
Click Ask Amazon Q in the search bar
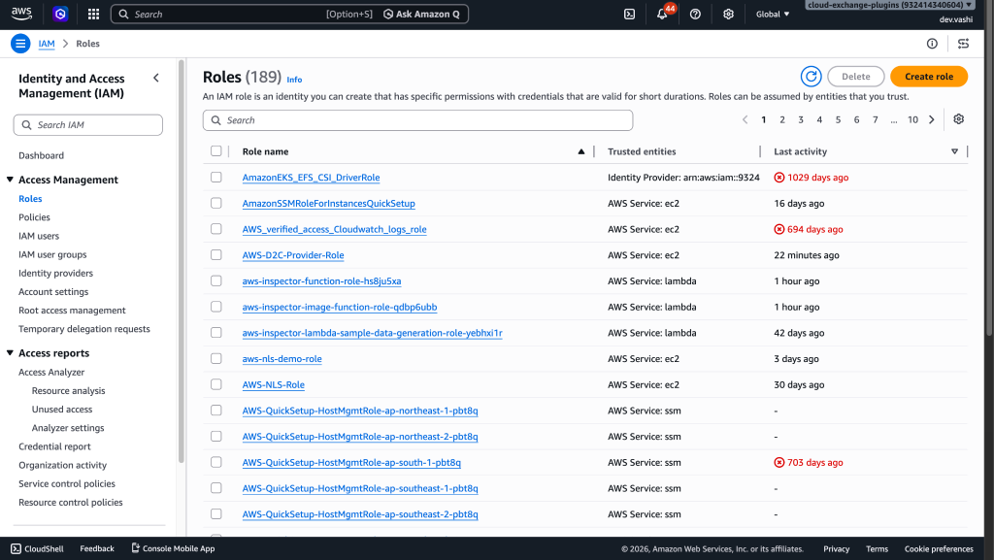point(421,14)
